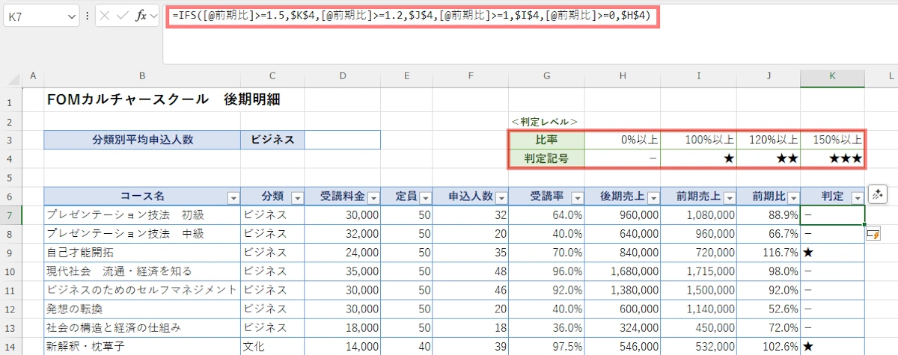This screenshot has height=355, width=898.
Task: Select column E header
Action: 406,75
